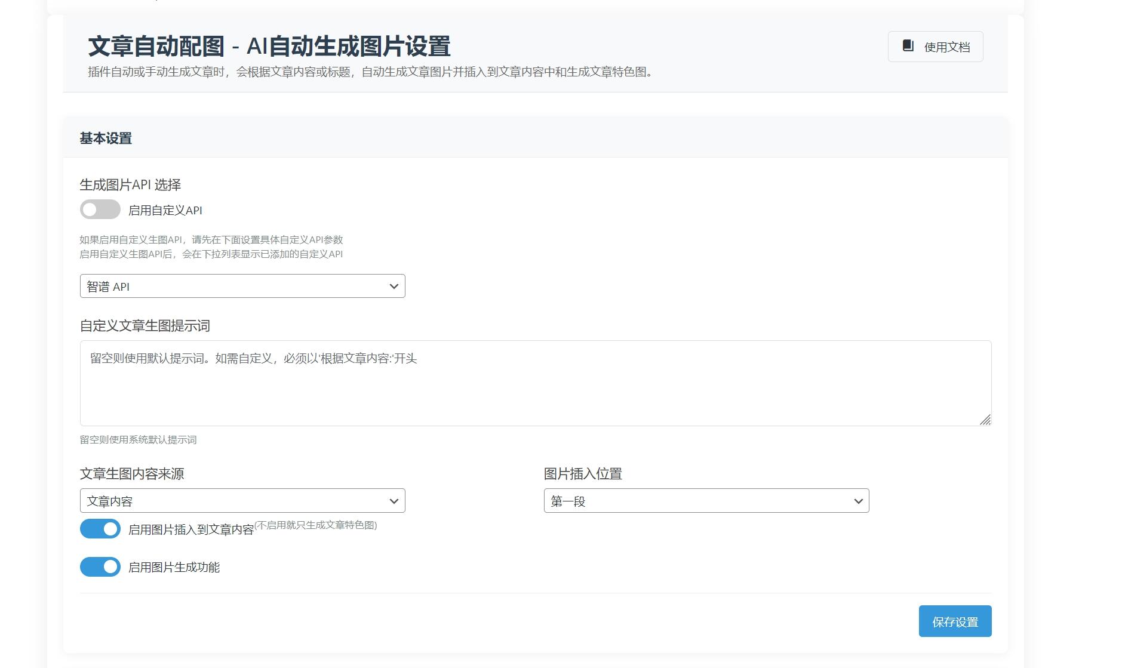
Task: Select the 基本设置 section header
Action: pos(106,139)
